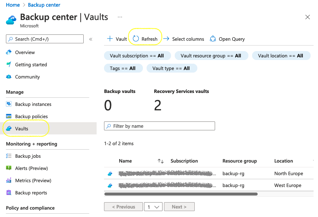Click the Backup jobs checklist icon

9,156
